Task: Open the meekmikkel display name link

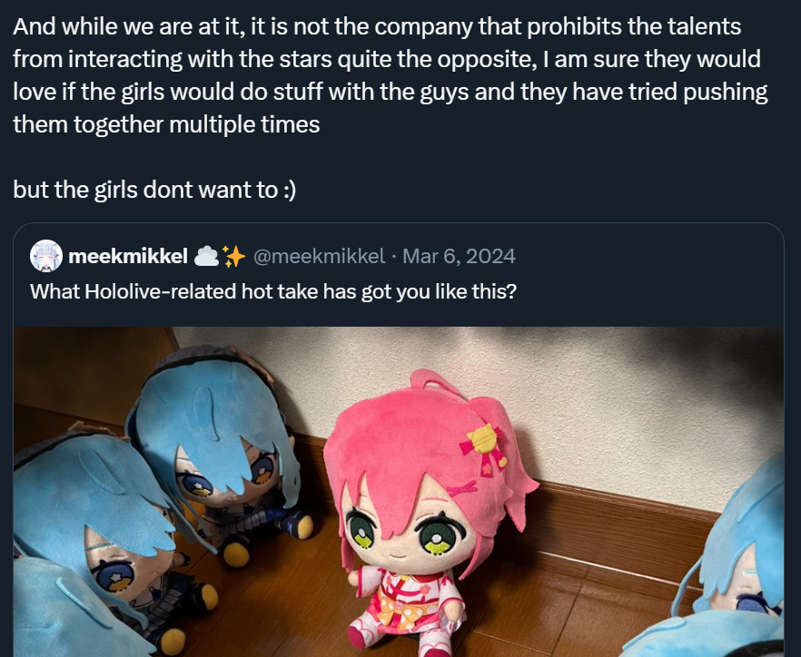Action: point(128,256)
